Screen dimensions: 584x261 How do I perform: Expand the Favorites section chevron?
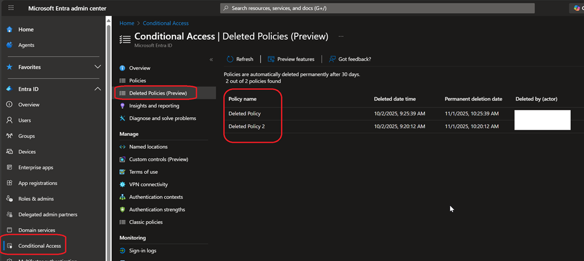point(98,67)
